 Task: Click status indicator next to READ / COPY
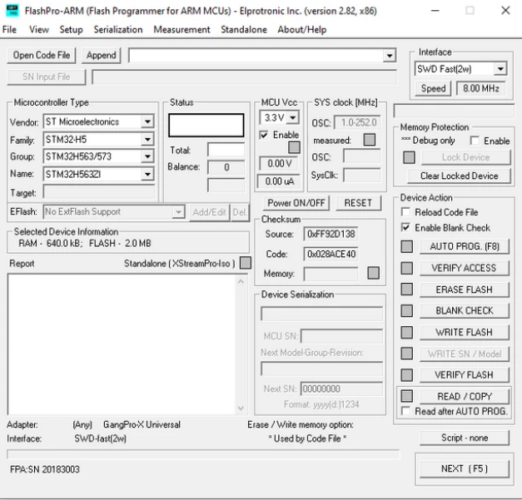point(406,396)
